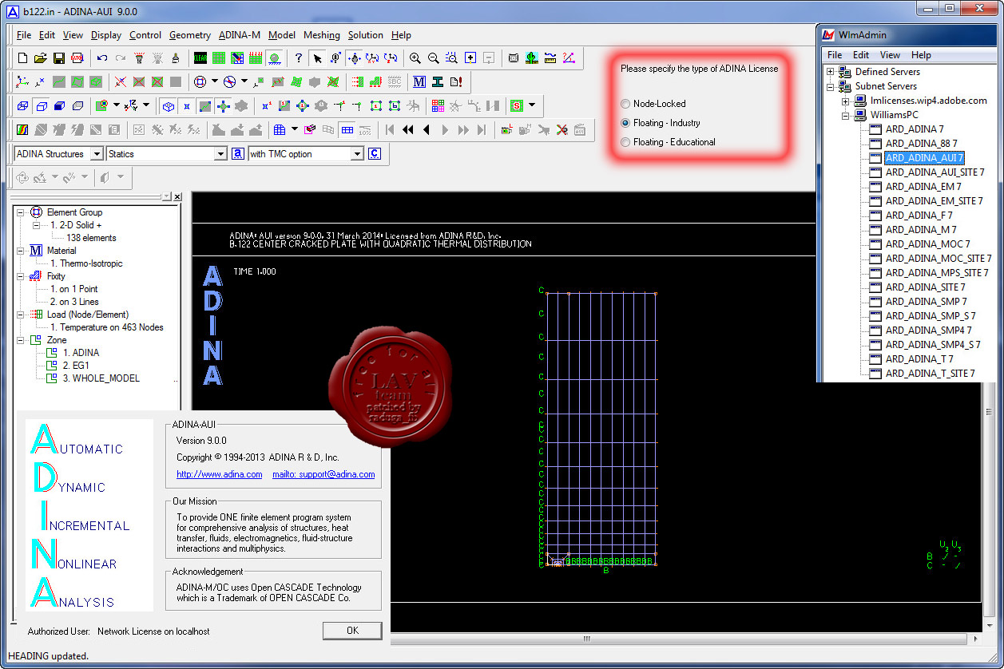This screenshot has width=1004, height=669.
Task: Create a new file with New icon
Action: [x=22, y=57]
